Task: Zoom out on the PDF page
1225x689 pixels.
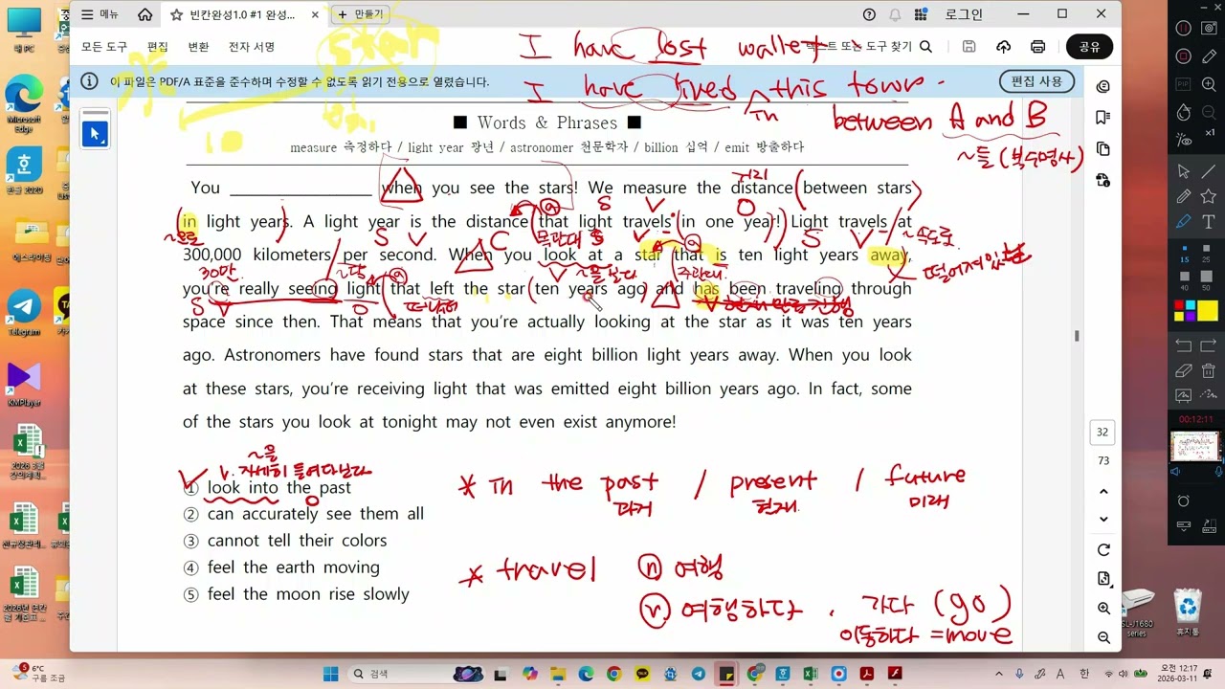Action: click(1103, 637)
